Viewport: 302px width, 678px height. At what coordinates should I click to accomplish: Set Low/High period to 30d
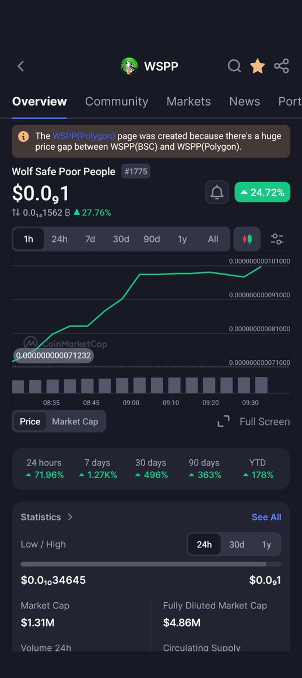pos(237,545)
